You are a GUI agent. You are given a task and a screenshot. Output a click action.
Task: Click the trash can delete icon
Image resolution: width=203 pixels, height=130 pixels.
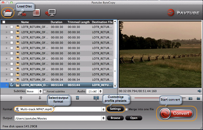tap(77, 98)
